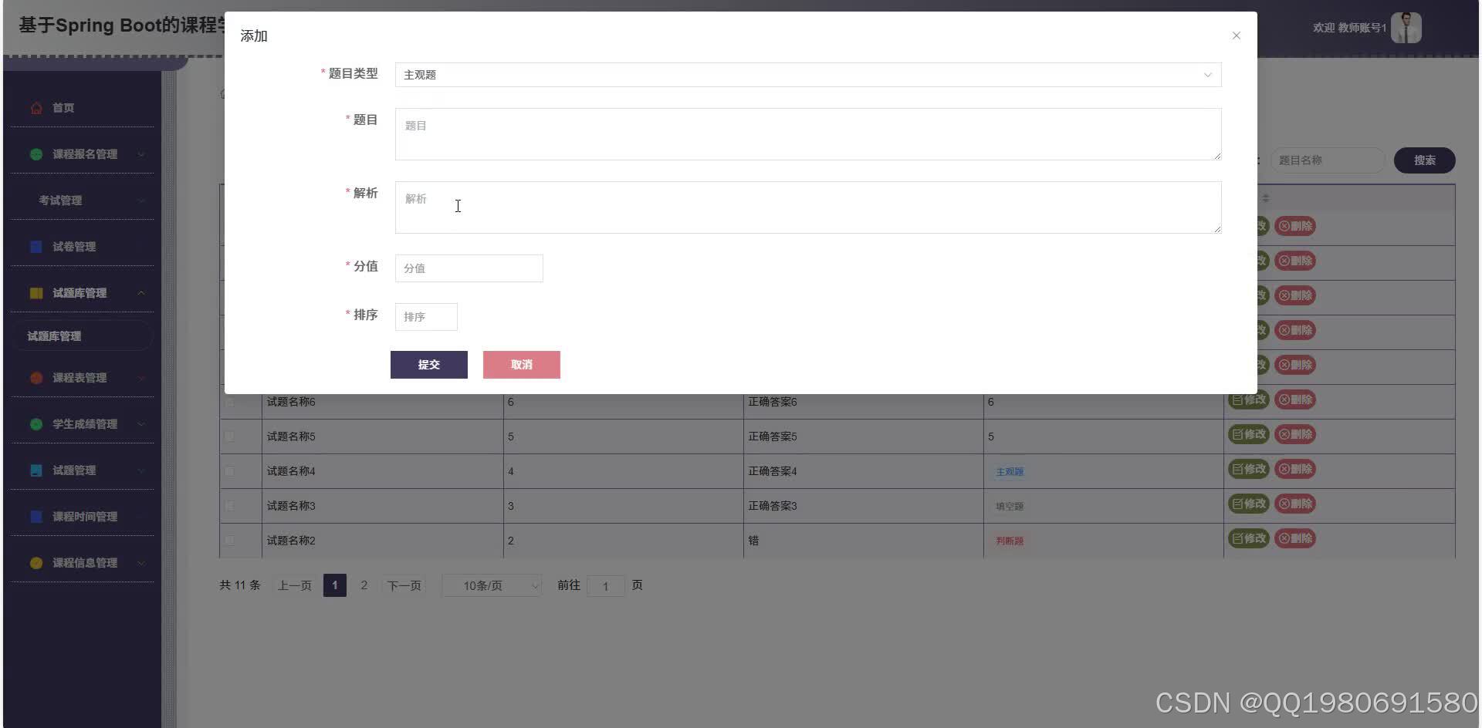This screenshot has height=728, width=1482.
Task: Click the home icon beside 首页
Action: click(36, 108)
